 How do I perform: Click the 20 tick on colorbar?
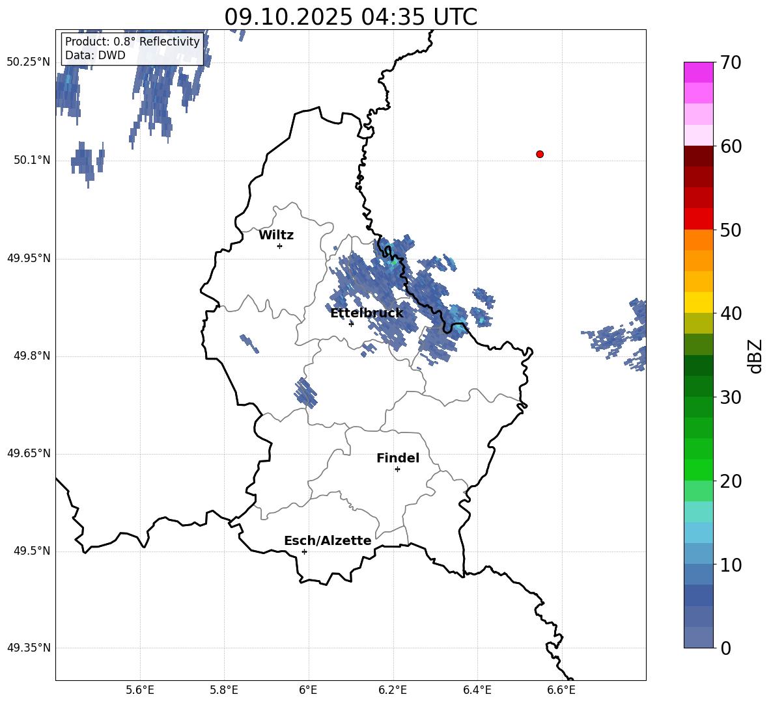point(731,481)
